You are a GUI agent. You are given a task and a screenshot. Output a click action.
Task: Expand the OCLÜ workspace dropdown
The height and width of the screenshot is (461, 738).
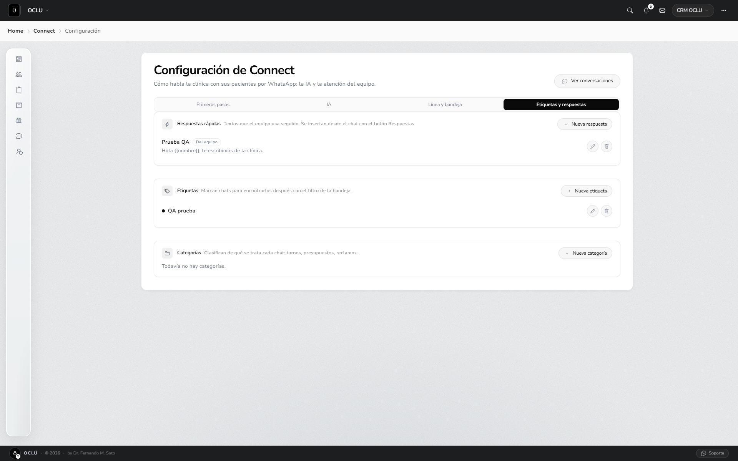38,10
